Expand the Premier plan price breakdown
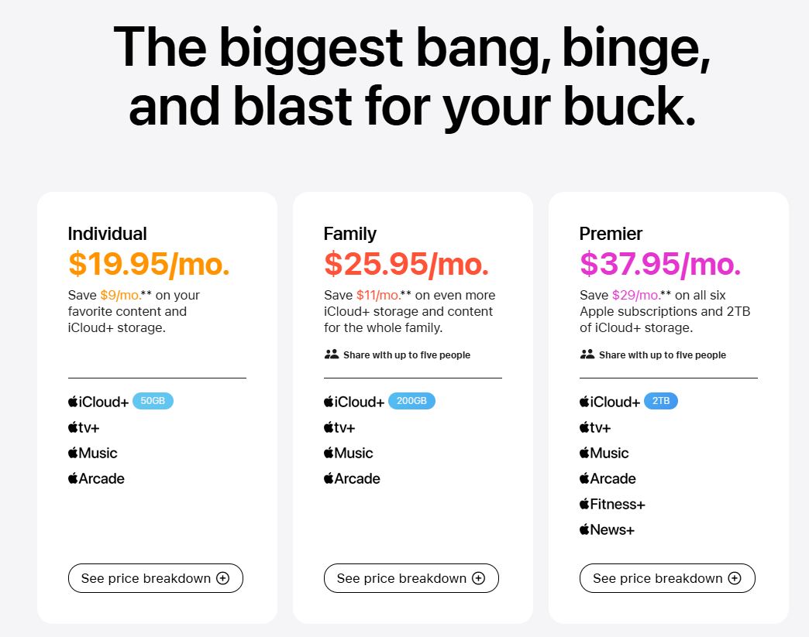Screen dimensions: 809x637 click(x=667, y=577)
